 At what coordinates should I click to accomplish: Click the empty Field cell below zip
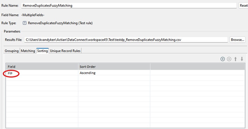click(42, 78)
